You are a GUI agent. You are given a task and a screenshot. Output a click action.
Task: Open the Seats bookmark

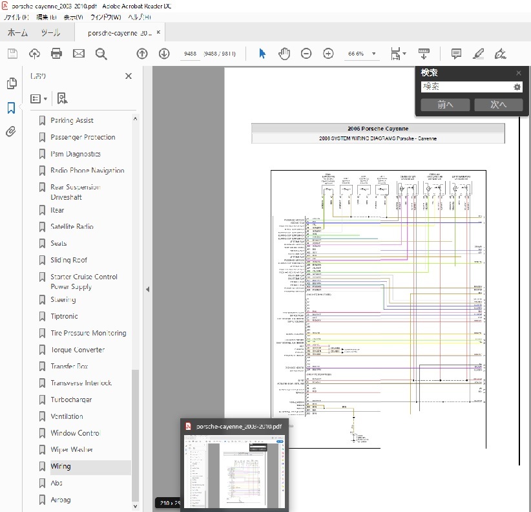[59, 243]
